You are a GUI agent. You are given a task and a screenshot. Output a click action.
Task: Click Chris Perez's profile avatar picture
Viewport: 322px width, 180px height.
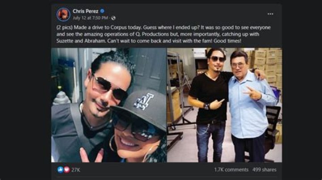pyautogui.click(x=64, y=15)
